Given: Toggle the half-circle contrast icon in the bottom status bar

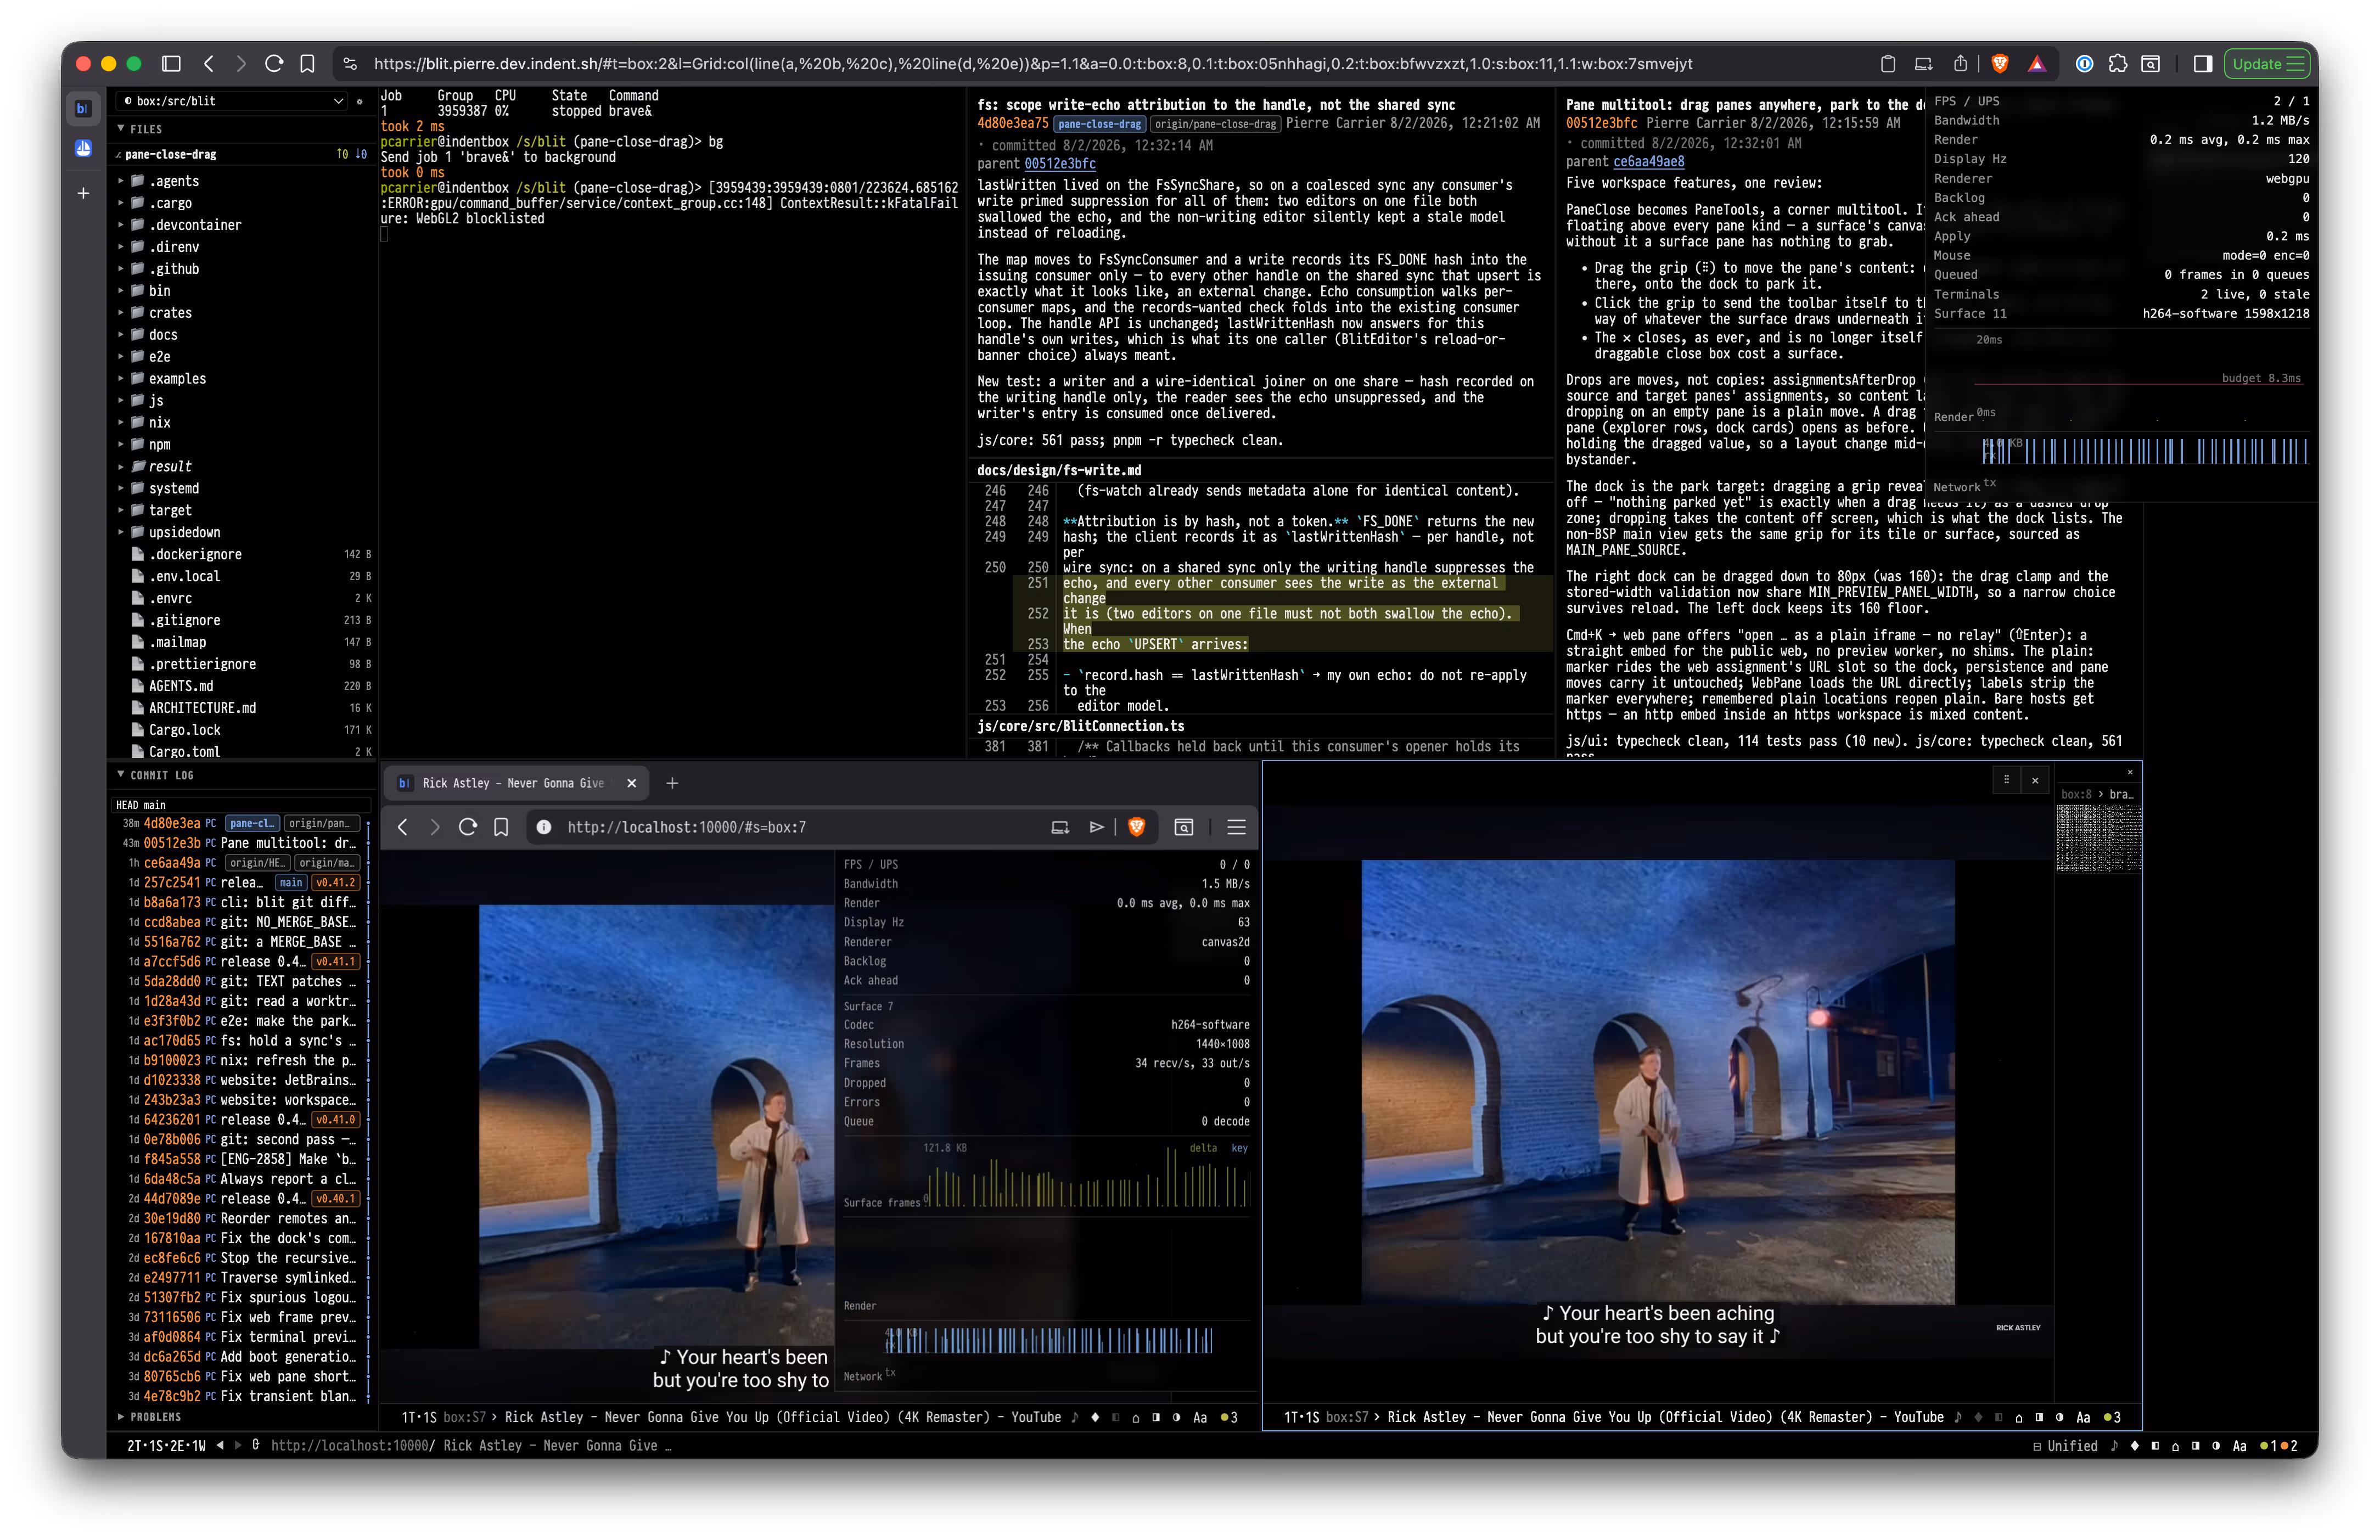Looking at the screenshot, I should pos(2216,1446).
